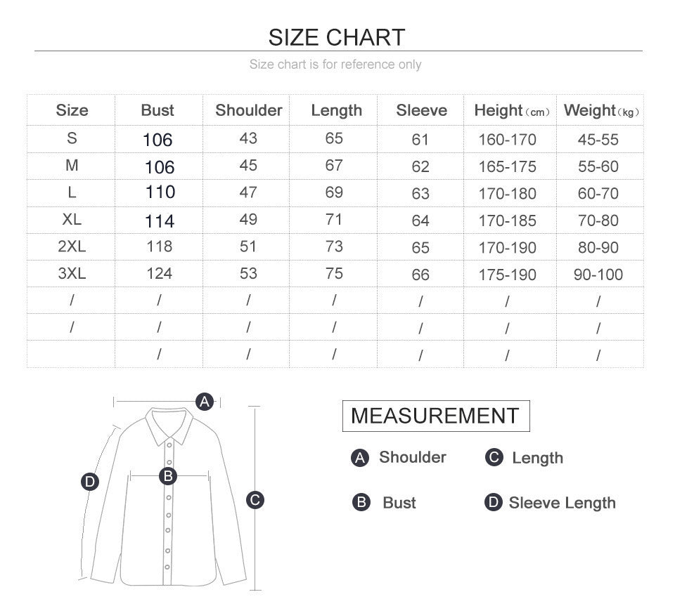Click the C icon next to Length legend

click(494, 458)
